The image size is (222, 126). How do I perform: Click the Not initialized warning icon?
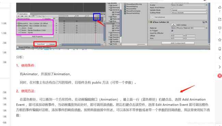coord(152,17)
